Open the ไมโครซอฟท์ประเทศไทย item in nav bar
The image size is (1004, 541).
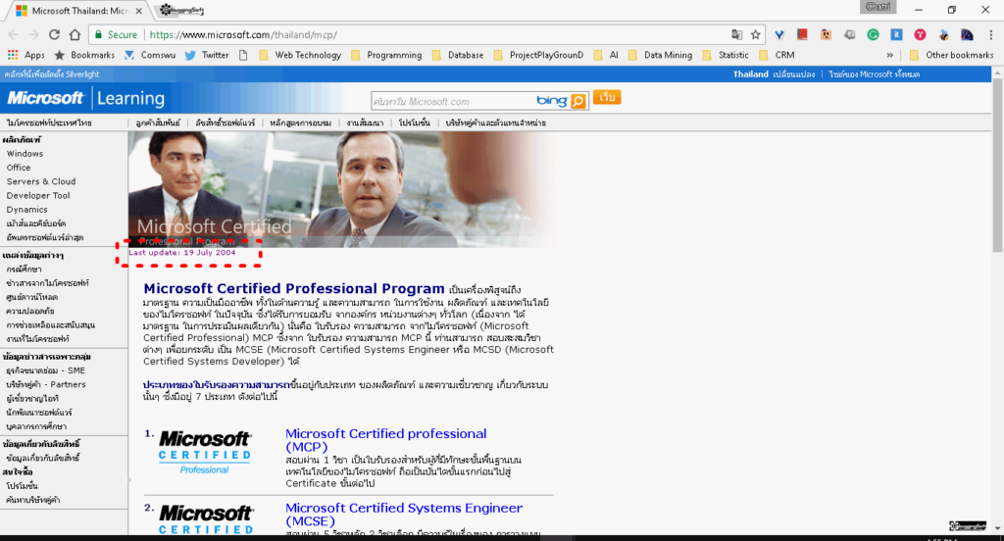(x=49, y=123)
